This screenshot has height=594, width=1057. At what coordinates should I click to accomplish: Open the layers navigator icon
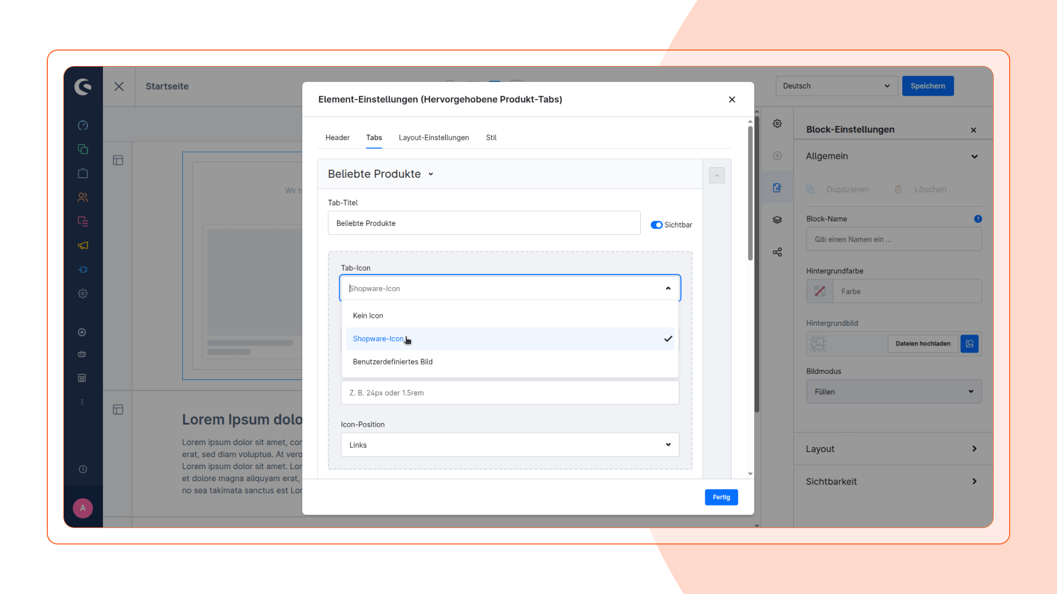point(777,220)
